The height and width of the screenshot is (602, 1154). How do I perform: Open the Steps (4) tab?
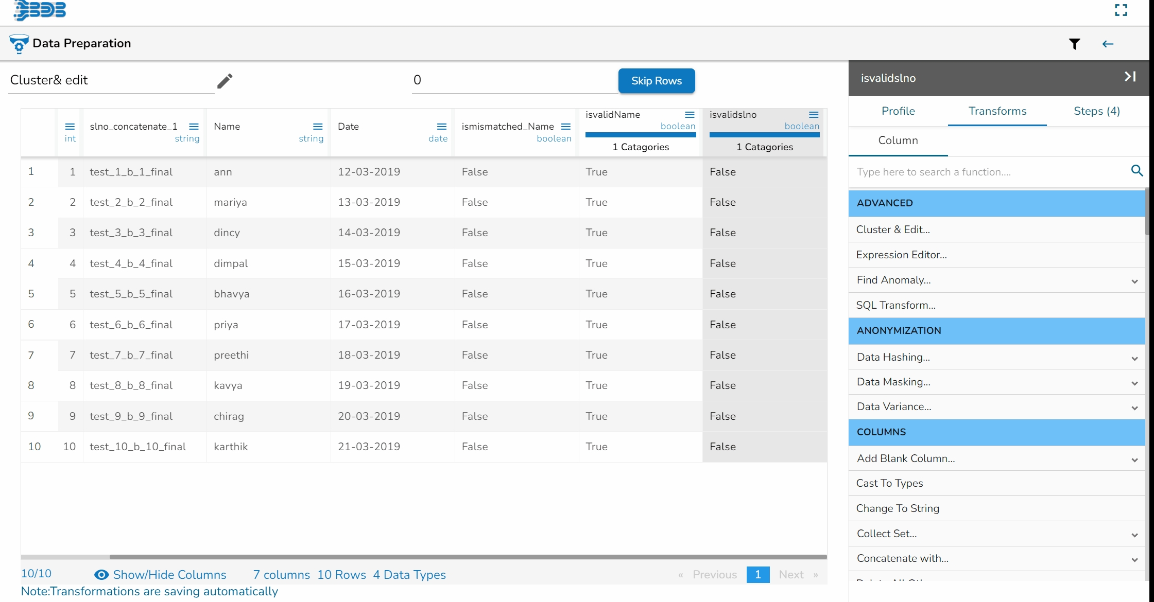click(x=1096, y=111)
